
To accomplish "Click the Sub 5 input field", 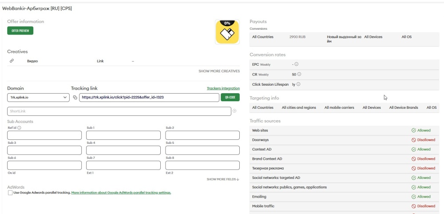I will pyautogui.click(x=202, y=151).
